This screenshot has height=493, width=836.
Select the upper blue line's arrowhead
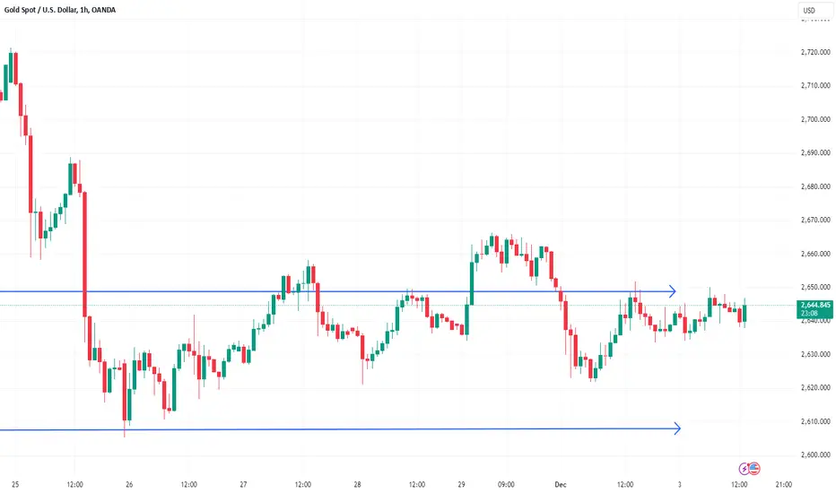(x=673, y=291)
